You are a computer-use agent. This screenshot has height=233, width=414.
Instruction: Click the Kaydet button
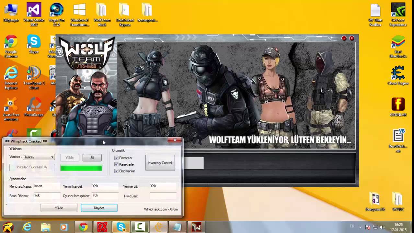point(99,208)
